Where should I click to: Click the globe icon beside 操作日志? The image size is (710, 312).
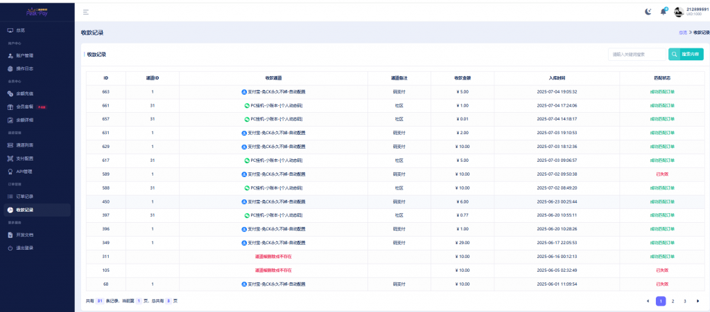10,68
